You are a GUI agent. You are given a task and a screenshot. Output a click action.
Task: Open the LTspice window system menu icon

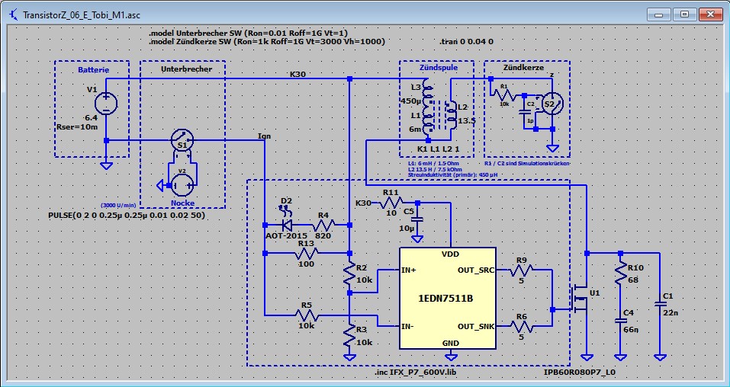click(12, 14)
